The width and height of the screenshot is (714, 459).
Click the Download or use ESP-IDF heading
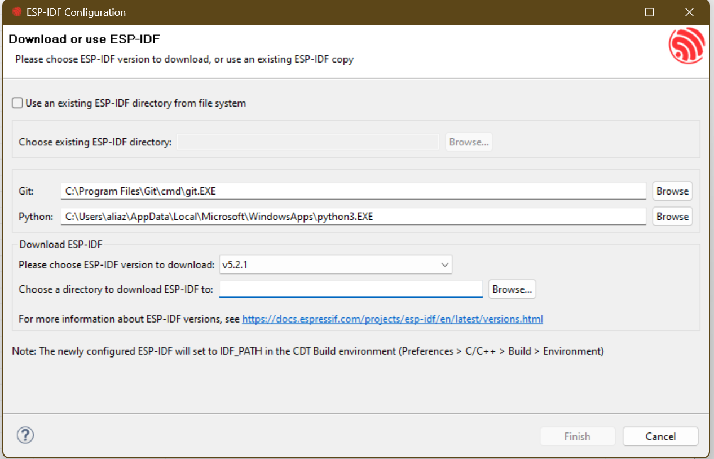(85, 39)
